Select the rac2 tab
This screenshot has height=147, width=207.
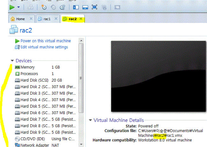(73, 19)
